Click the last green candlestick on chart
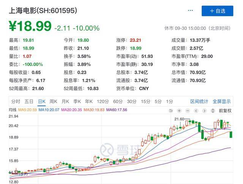 tap(231, 134)
